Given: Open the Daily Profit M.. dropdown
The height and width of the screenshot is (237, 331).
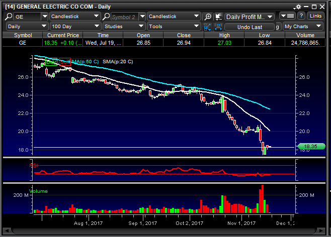Looking at the screenshot, I should coord(250,17).
